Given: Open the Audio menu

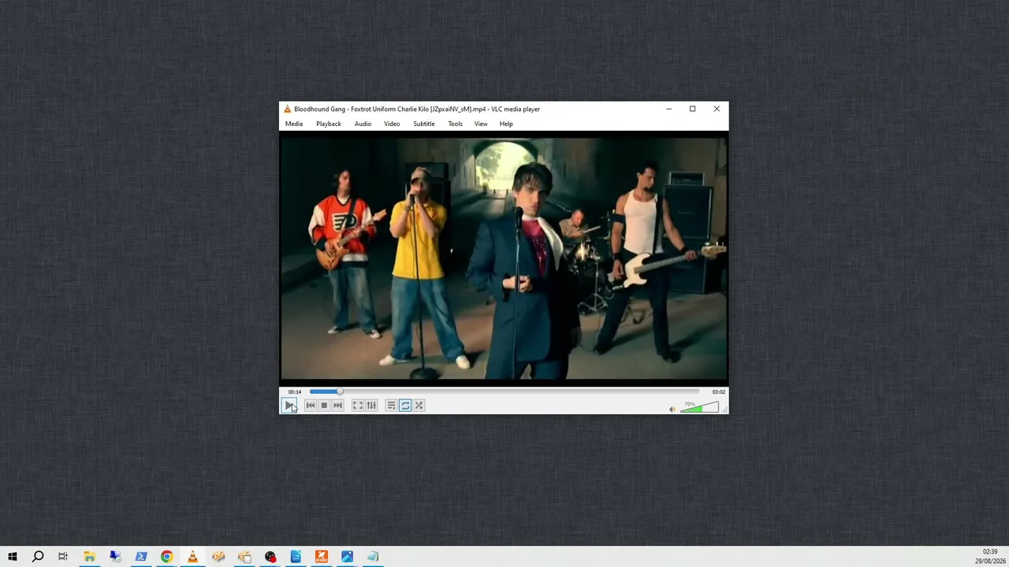Looking at the screenshot, I should [x=363, y=124].
